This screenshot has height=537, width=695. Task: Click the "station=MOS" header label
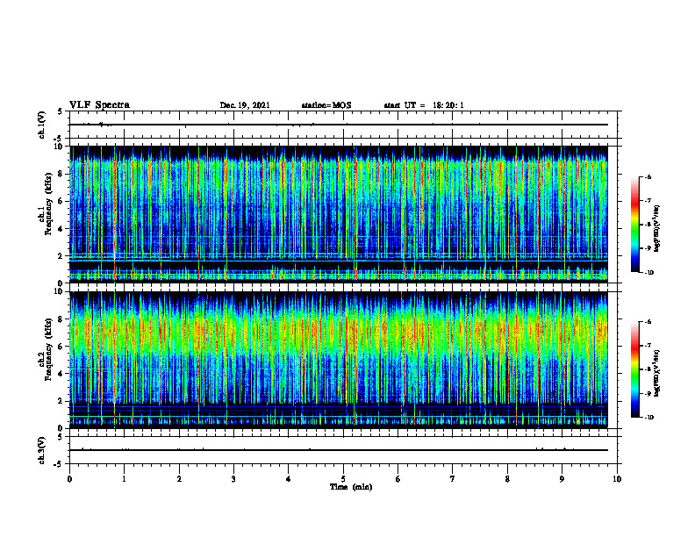point(326,105)
